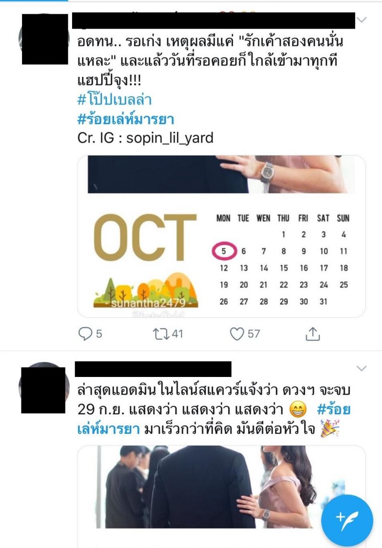Tap the circled date 5 on calendar
This screenshot has height=548, width=382.
click(x=224, y=251)
